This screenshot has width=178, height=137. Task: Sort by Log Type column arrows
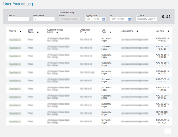point(110,32)
